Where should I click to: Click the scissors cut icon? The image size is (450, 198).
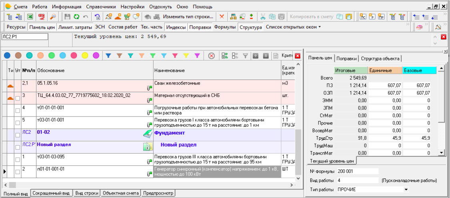coord(263,17)
